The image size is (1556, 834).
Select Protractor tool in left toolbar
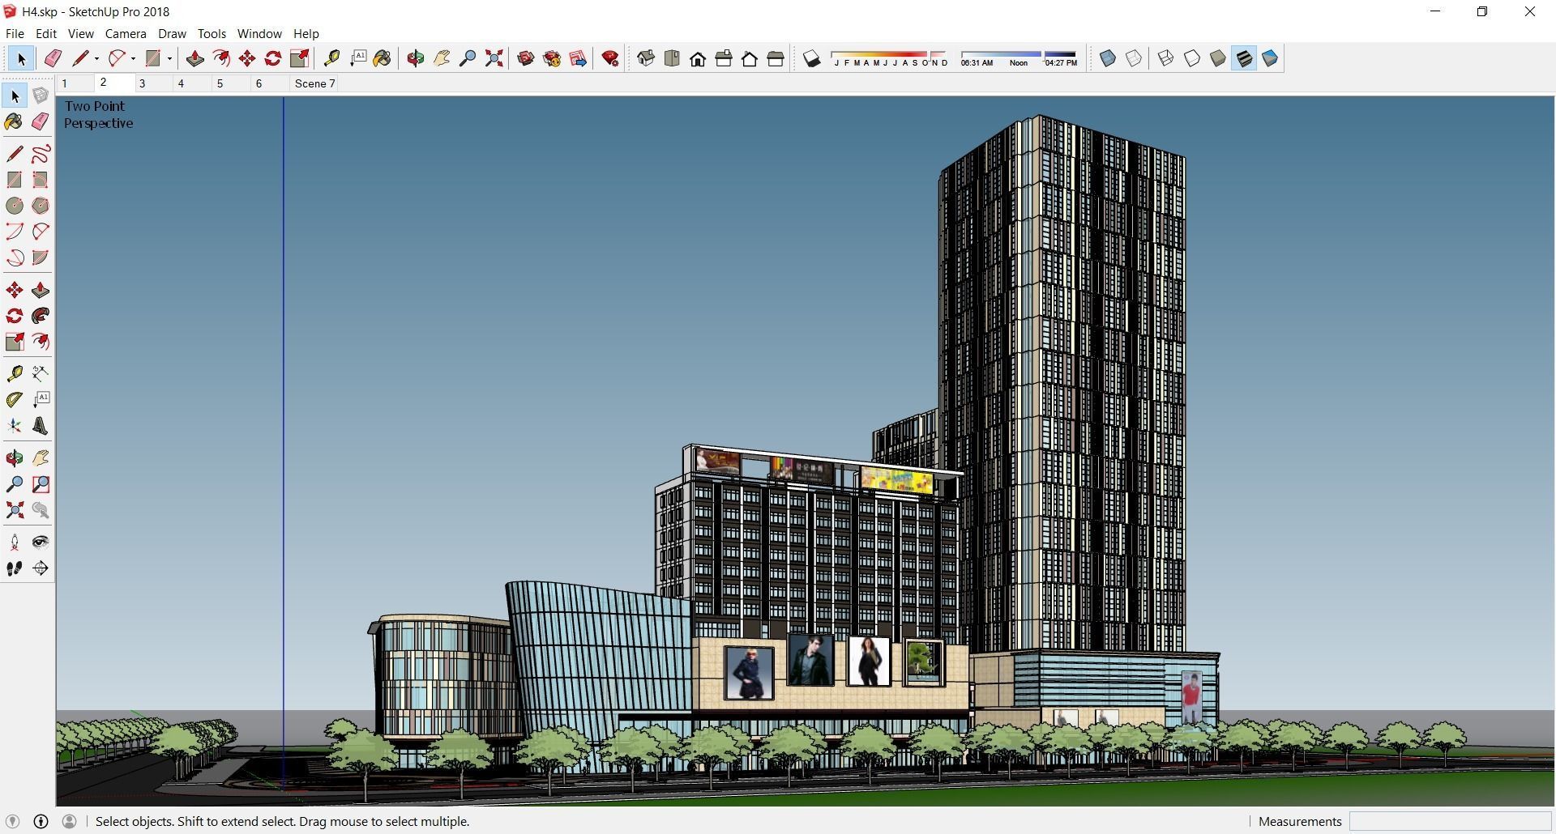[15, 399]
